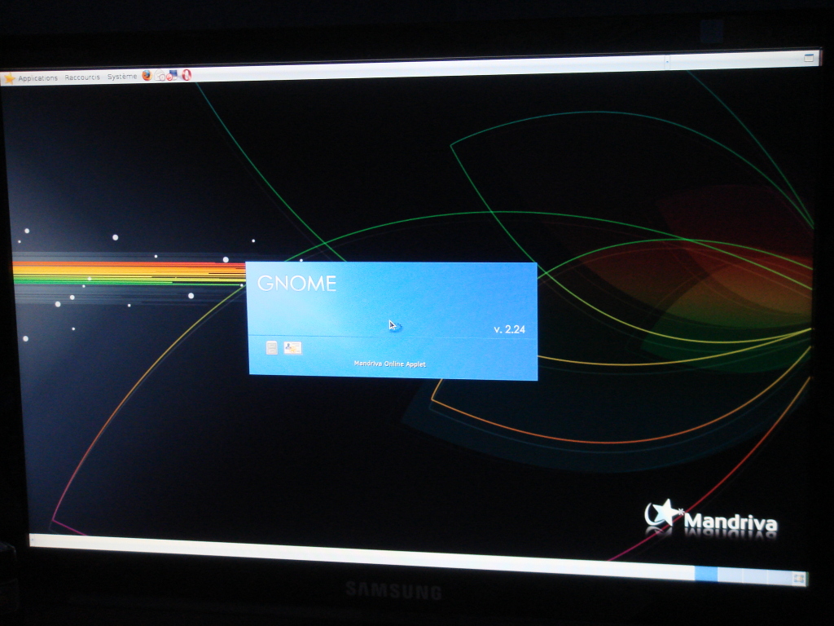Screen dimensions: 834x626
Task: Switch to the fourth workspace
Action: click(x=779, y=577)
